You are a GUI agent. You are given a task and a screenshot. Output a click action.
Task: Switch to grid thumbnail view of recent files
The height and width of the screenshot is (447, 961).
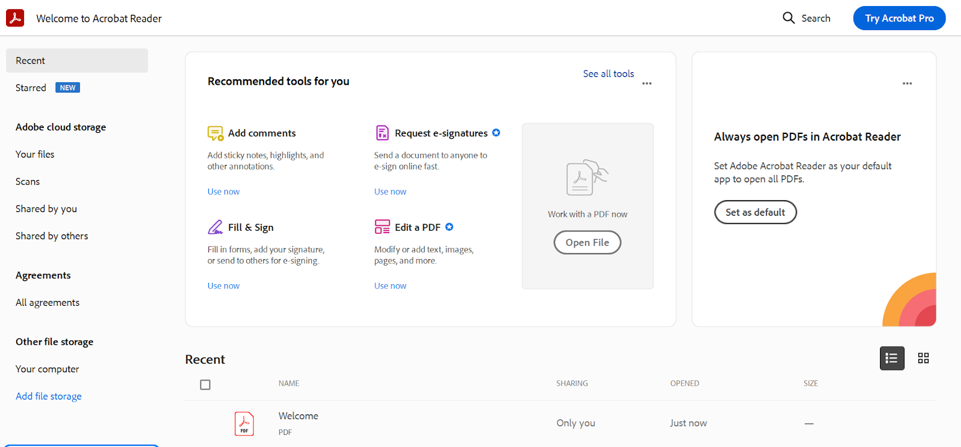tap(923, 358)
